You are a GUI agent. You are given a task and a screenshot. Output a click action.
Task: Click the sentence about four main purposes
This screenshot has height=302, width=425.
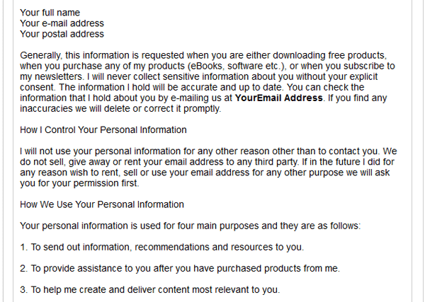[191, 226]
